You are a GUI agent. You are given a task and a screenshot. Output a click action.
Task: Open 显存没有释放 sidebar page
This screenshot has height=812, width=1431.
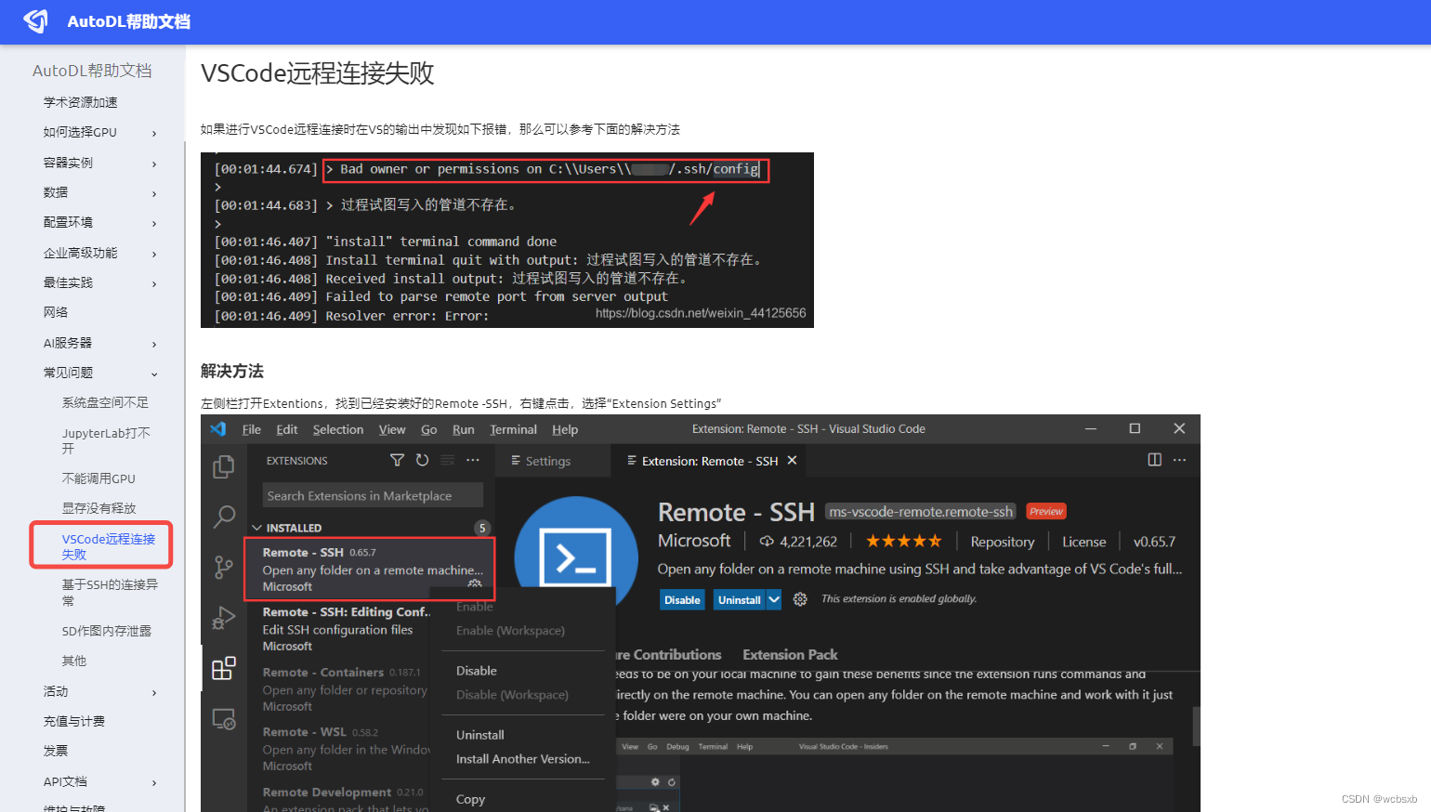(x=98, y=508)
